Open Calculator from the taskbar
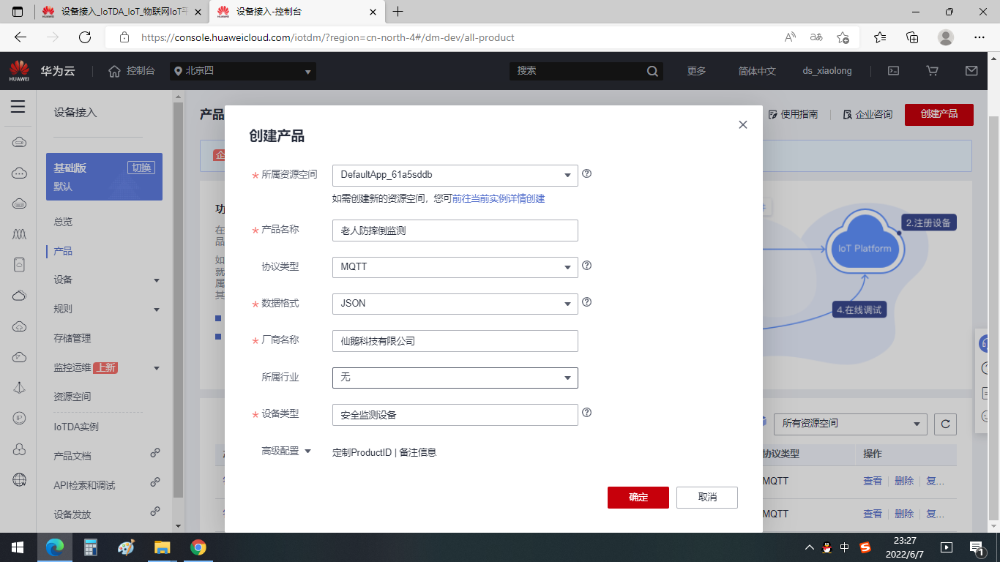Viewport: 1000px width, 562px height. 91,547
